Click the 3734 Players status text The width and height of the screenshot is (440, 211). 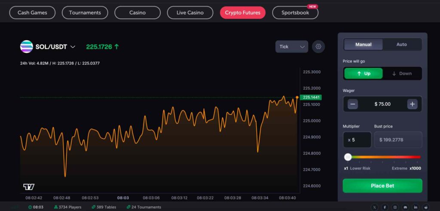[x=70, y=207]
